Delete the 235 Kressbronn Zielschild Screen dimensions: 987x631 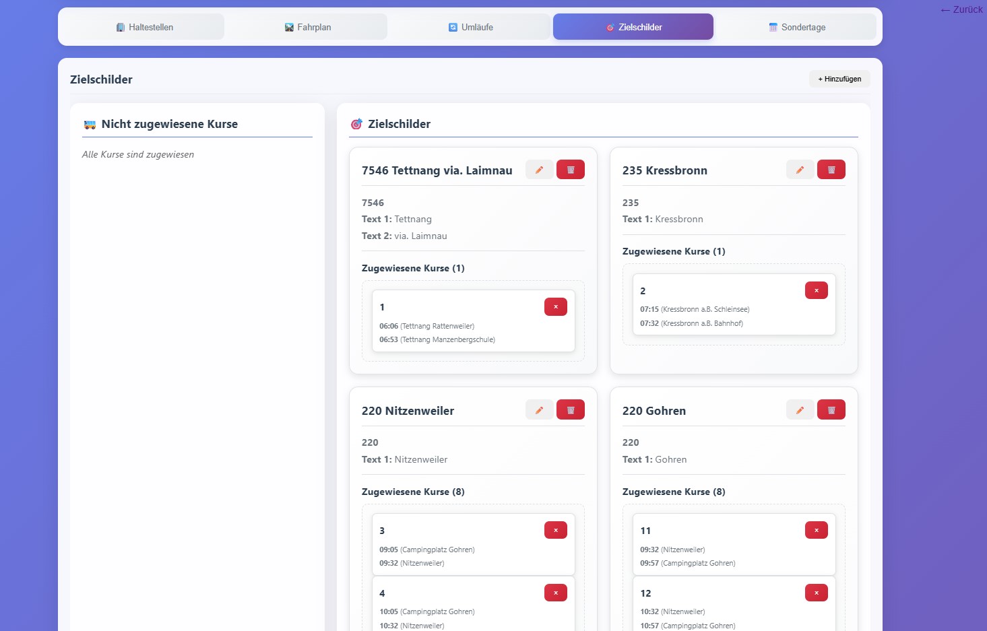[x=831, y=169]
